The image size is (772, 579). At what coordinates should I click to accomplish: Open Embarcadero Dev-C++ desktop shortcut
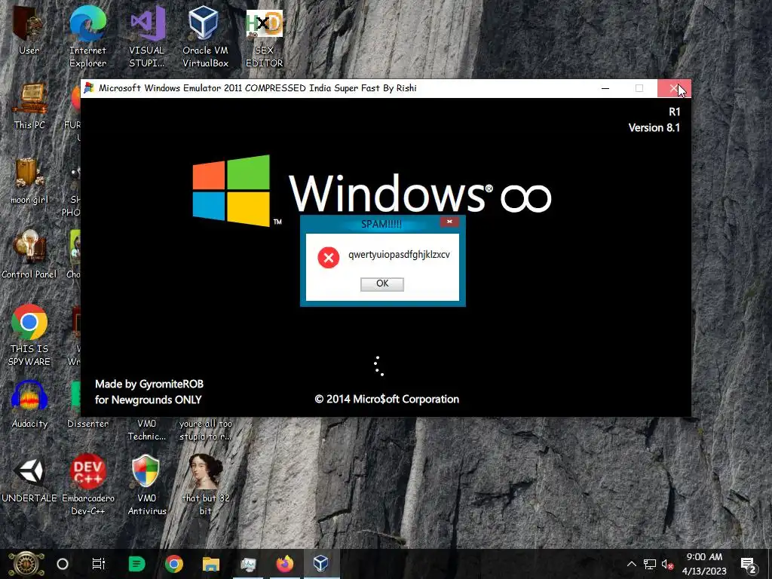pyautogui.click(x=87, y=485)
